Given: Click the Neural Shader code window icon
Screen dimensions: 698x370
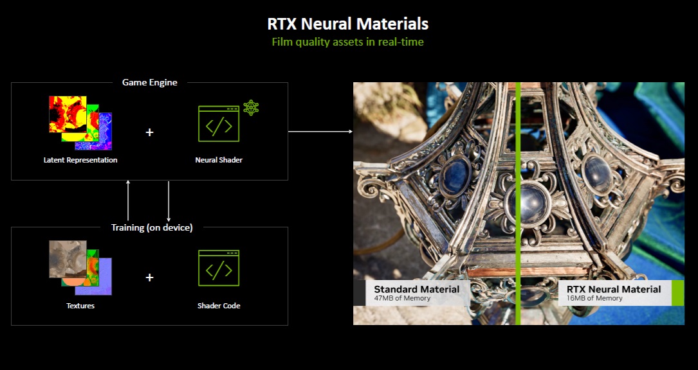Looking at the screenshot, I should pyautogui.click(x=218, y=123).
